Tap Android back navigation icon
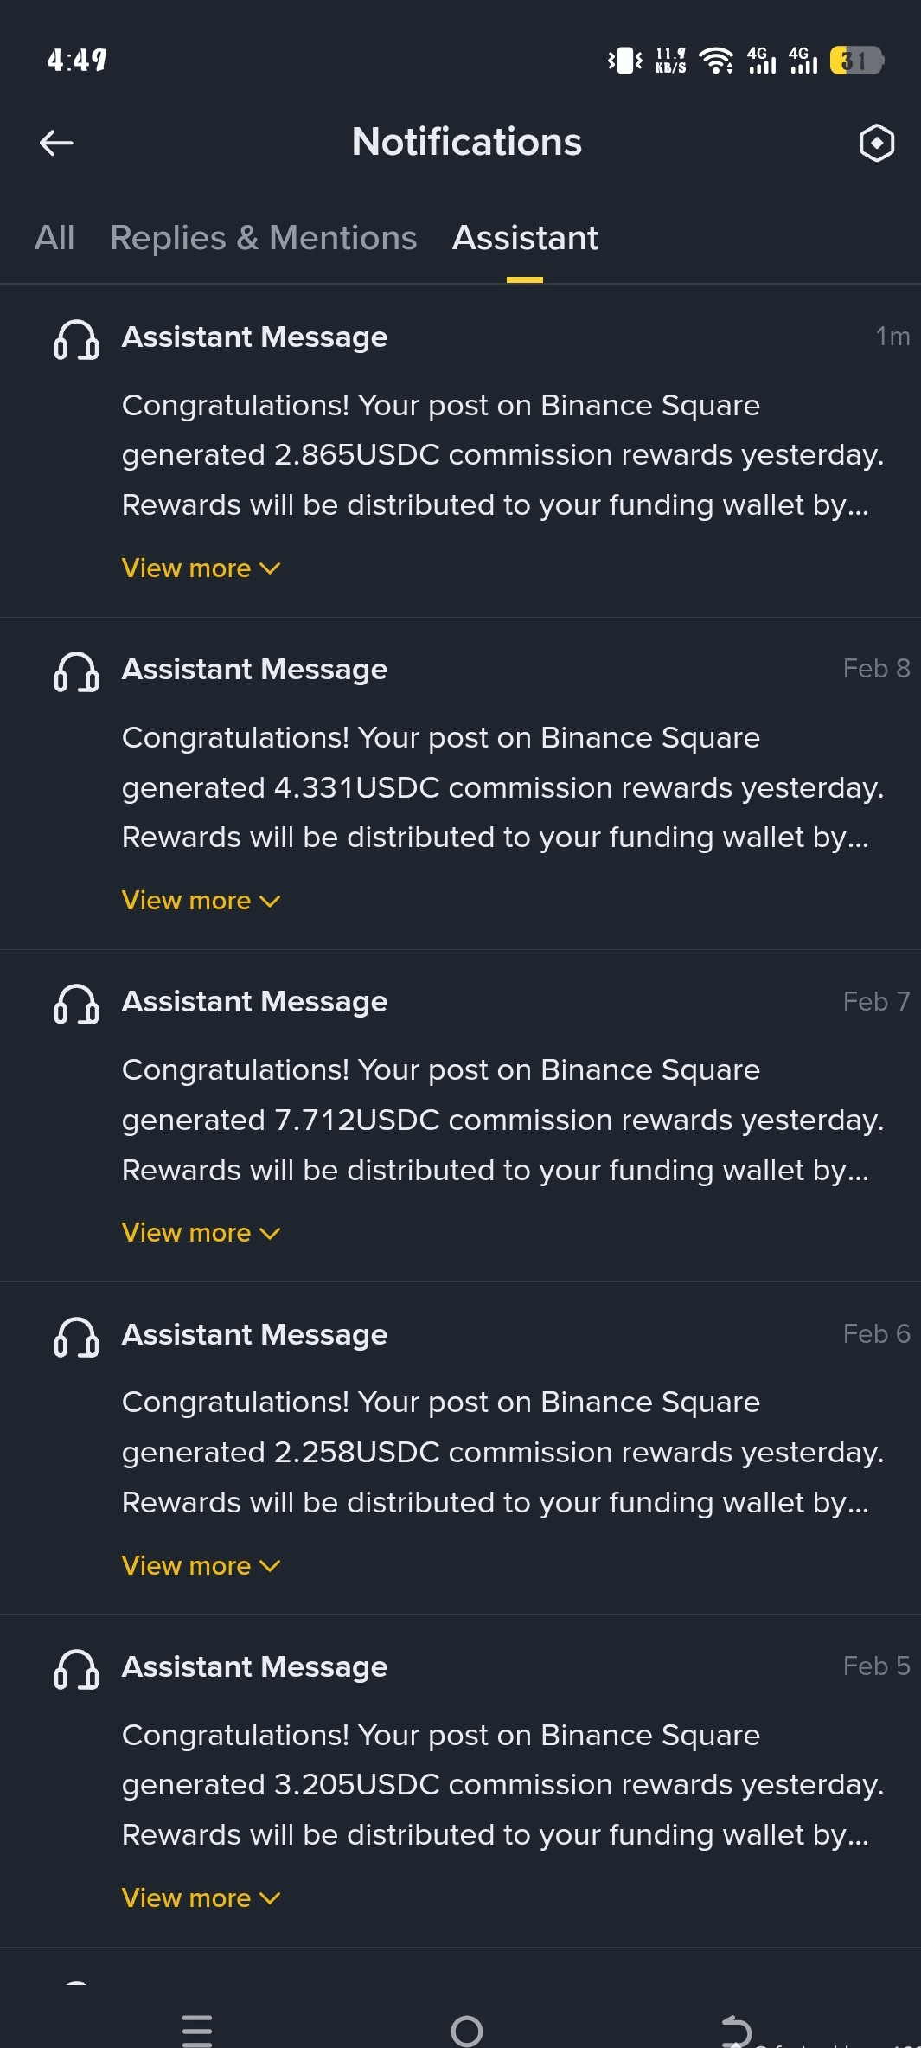This screenshot has width=921, height=2048. coord(737,2030)
